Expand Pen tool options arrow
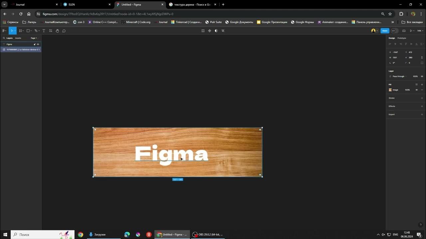This screenshot has height=239, width=426. [39, 31]
